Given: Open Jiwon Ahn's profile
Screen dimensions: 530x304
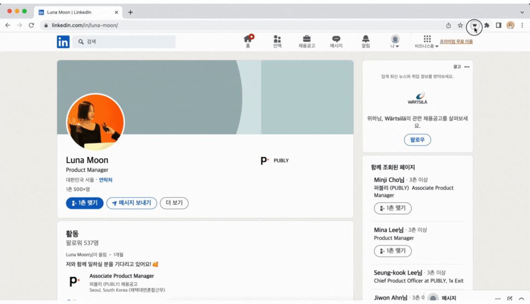Looking at the screenshot, I should coord(390,298).
